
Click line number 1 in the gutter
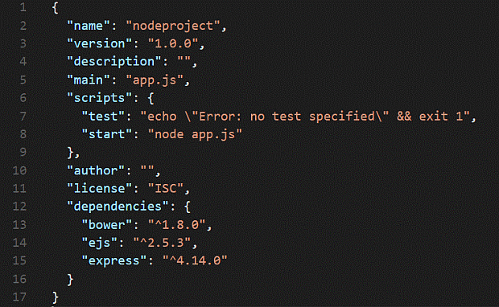[x=23, y=7]
